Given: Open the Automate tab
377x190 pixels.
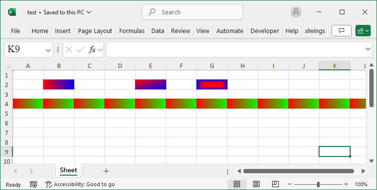Looking at the screenshot, I should coord(230,31).
